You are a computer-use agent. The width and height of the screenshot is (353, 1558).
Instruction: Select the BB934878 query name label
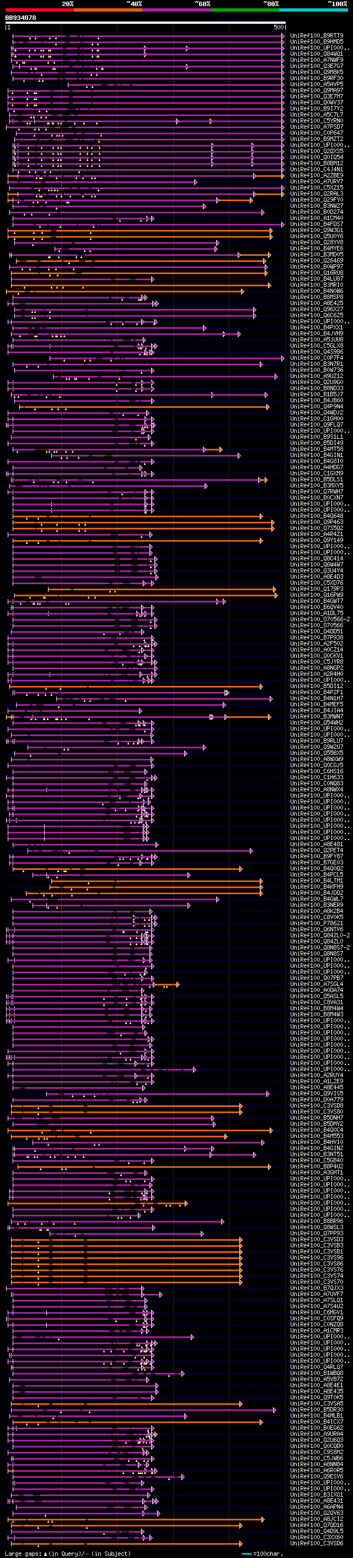(x=20, y=18)
